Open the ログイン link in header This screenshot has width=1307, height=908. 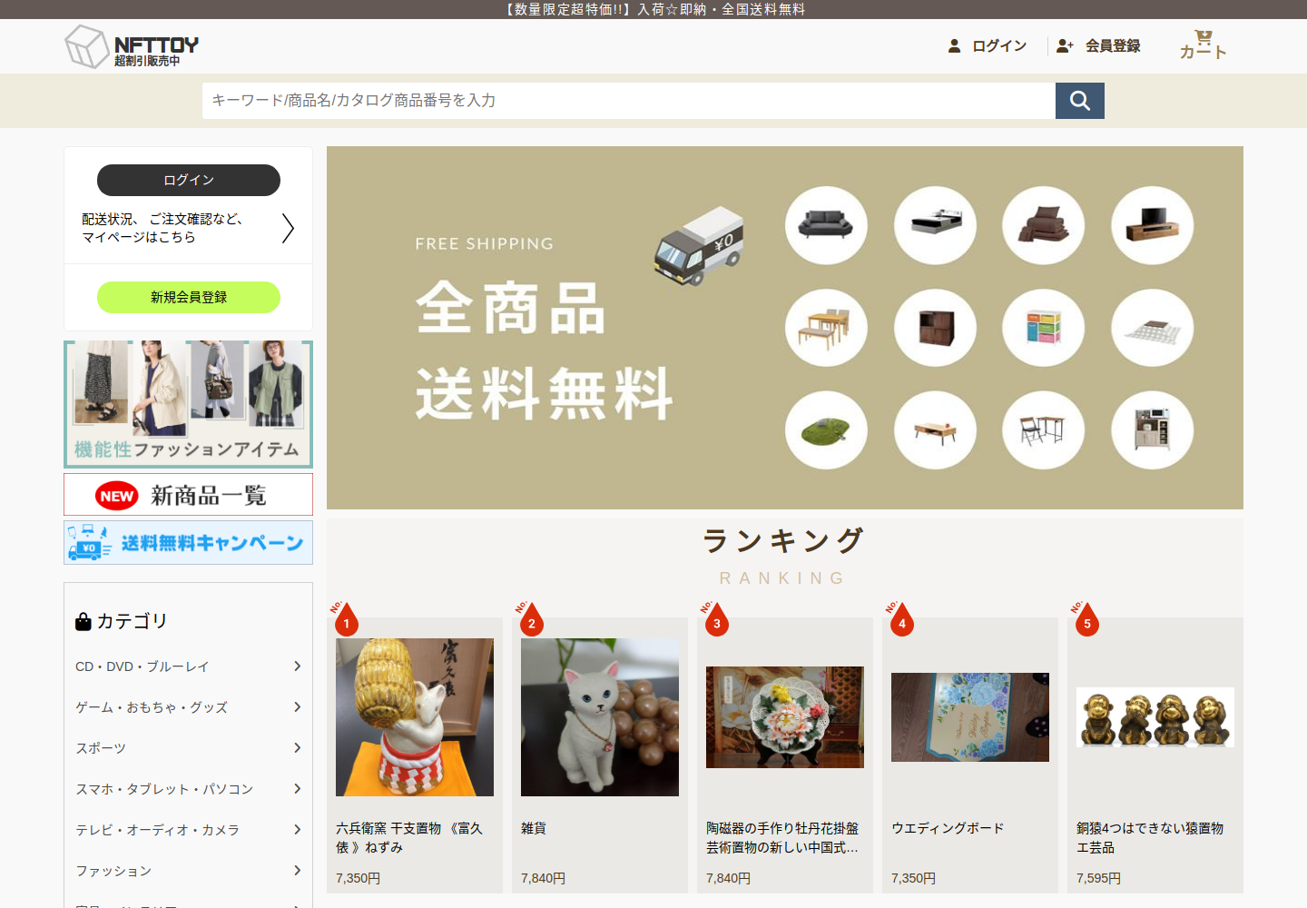point(999,45)
